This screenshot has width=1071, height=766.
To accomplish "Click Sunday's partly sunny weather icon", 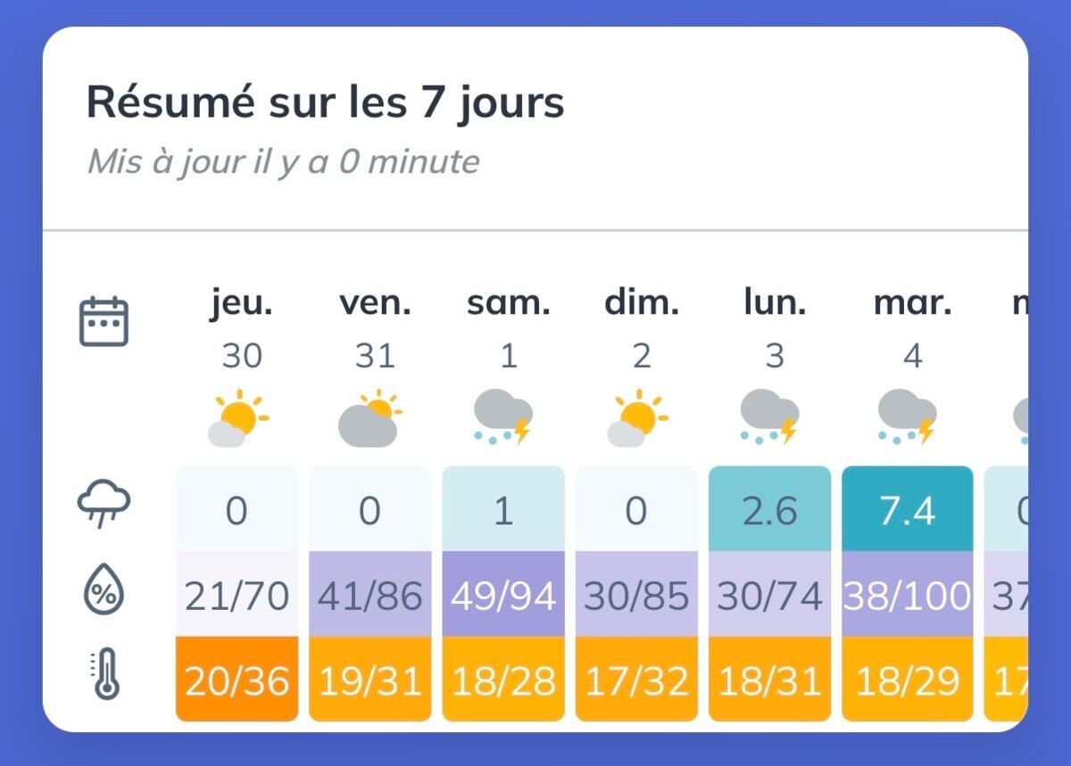I will tap(637, 418).
